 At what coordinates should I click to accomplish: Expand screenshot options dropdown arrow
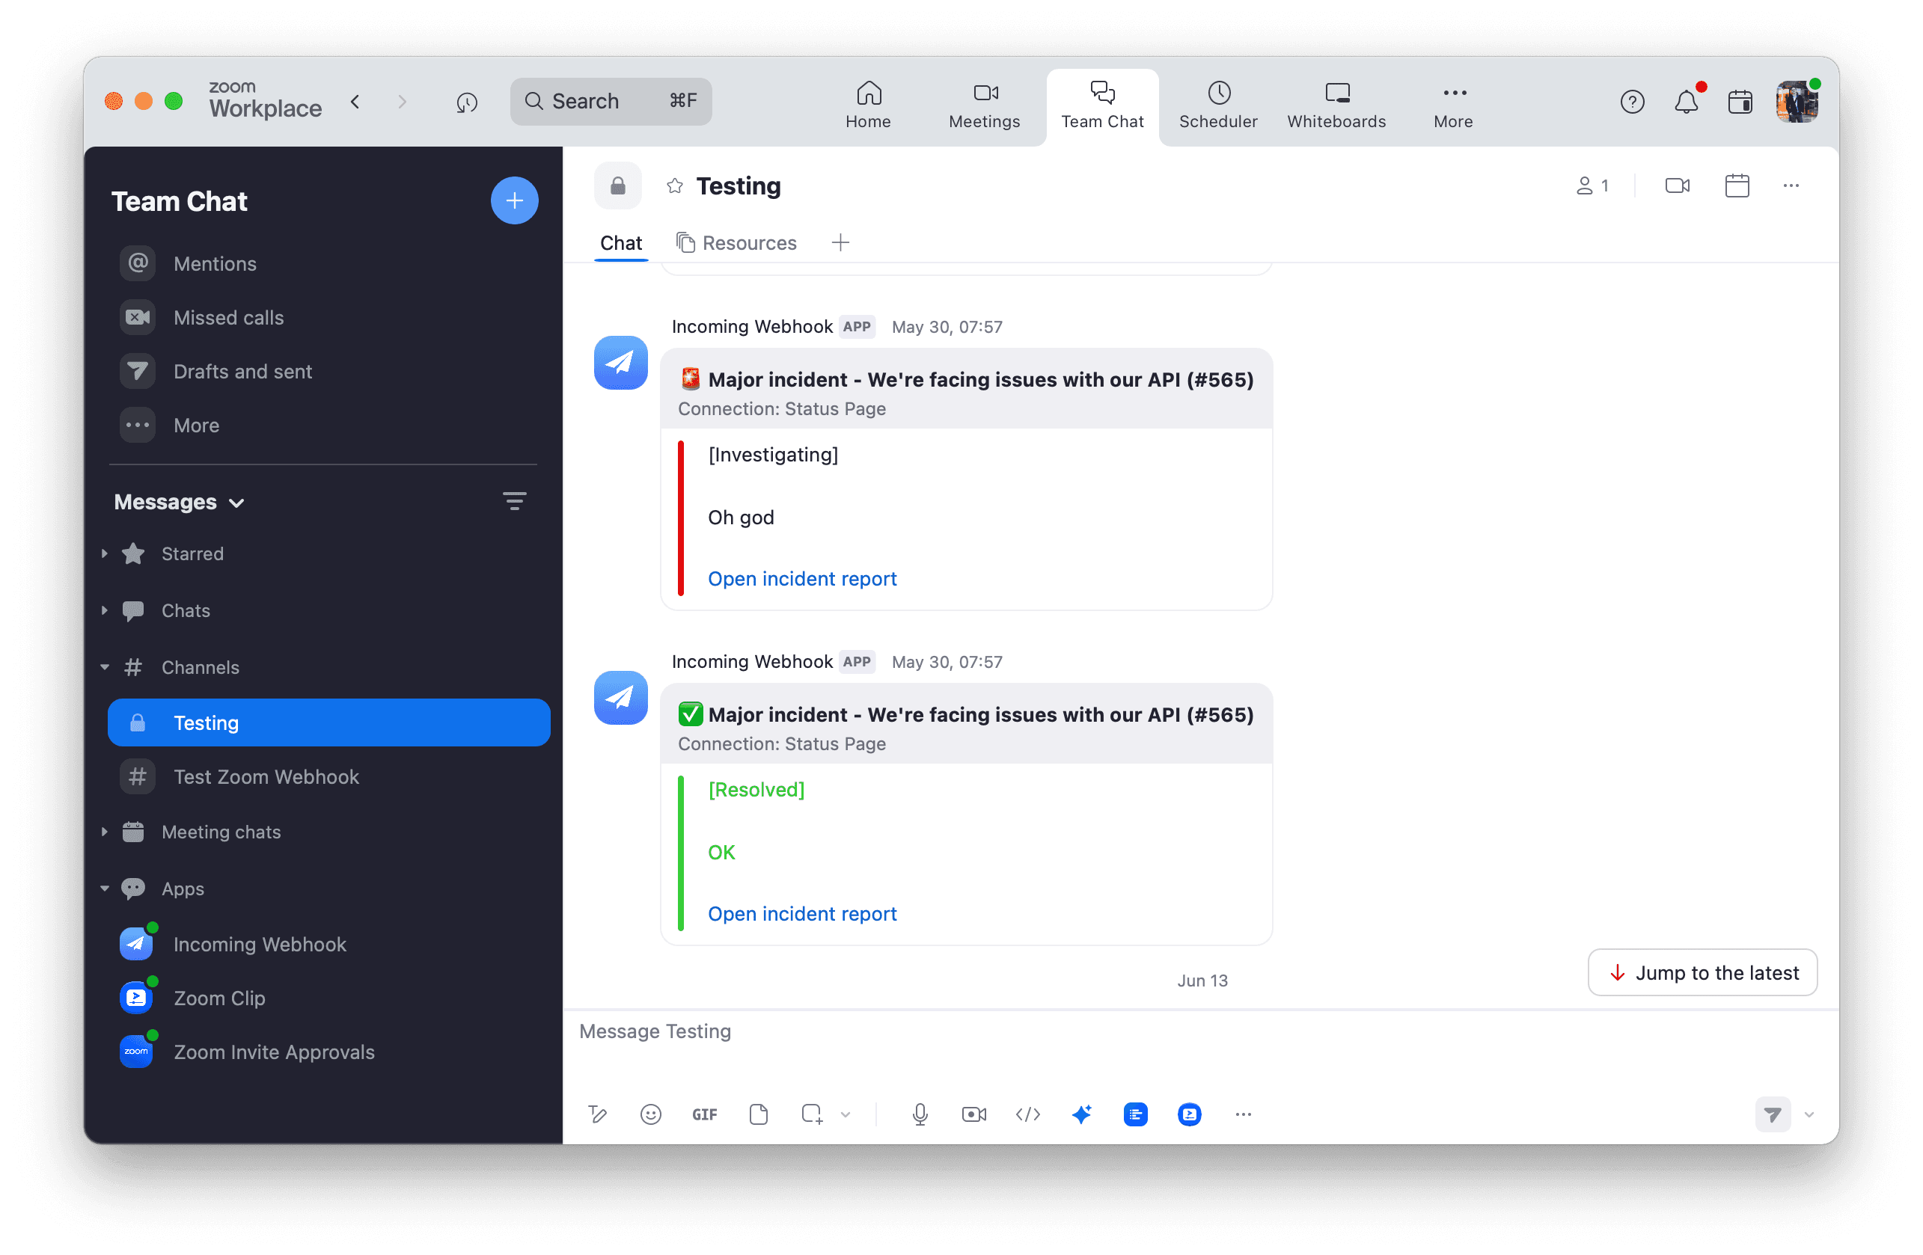pos(846,1114)
